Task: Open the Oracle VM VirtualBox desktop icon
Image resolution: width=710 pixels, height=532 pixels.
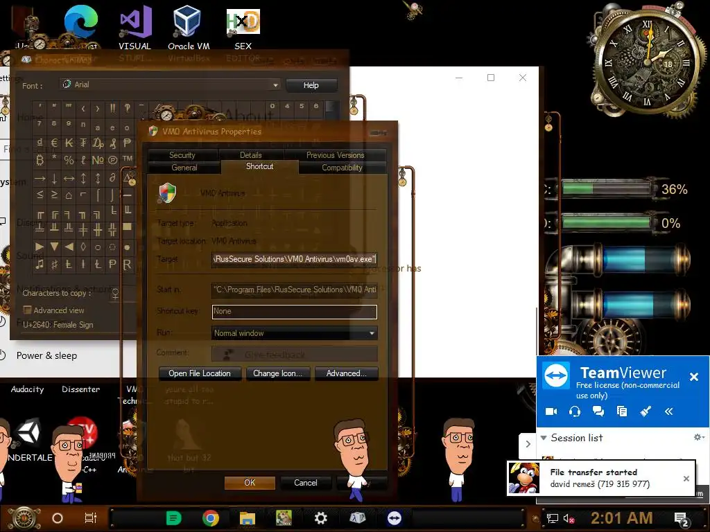Action: 187,21
